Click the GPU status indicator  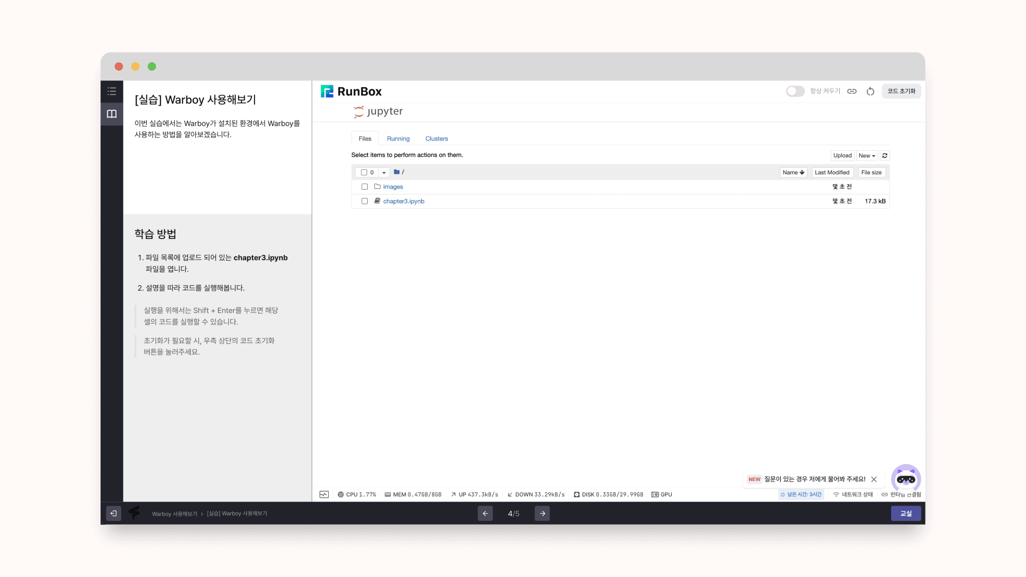point(662,494)
